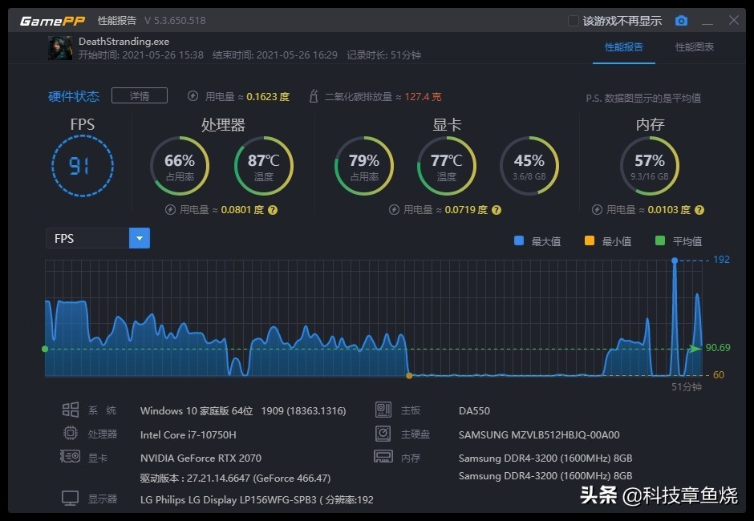This screenshot has height=521, width=754.
Task: Click the 显卡 graphics card icon
Action: (x=71, y=458)
